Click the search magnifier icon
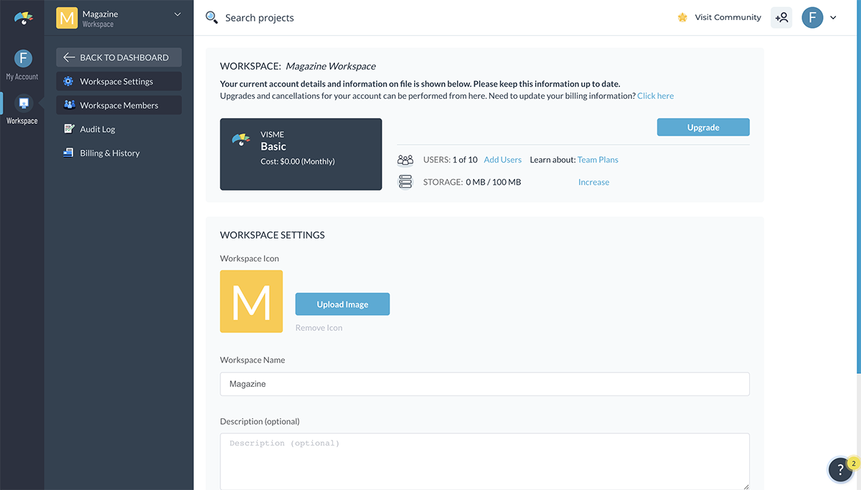This screenshot has height=490, width=861. pyautogui.click(x=212, y=18)
